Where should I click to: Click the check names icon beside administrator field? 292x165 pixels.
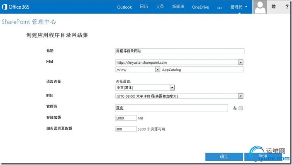[x=235, y=108]
